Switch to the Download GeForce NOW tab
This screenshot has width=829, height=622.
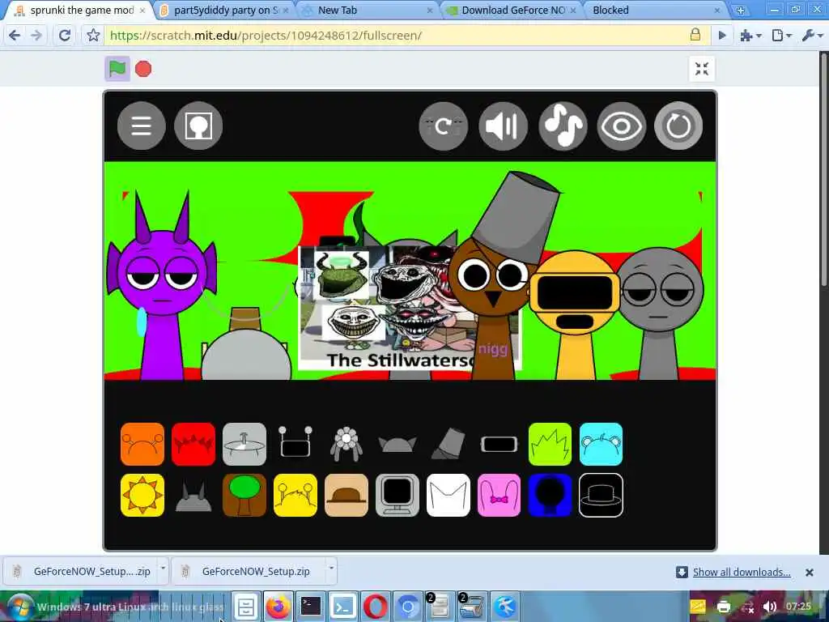(512, 10)
